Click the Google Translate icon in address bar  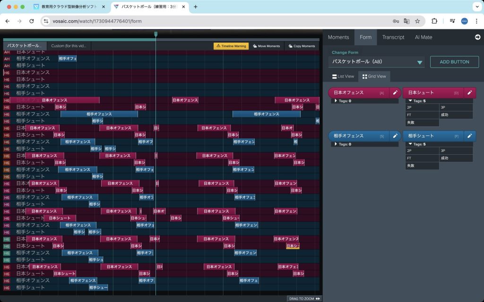[x=406, y=21]
